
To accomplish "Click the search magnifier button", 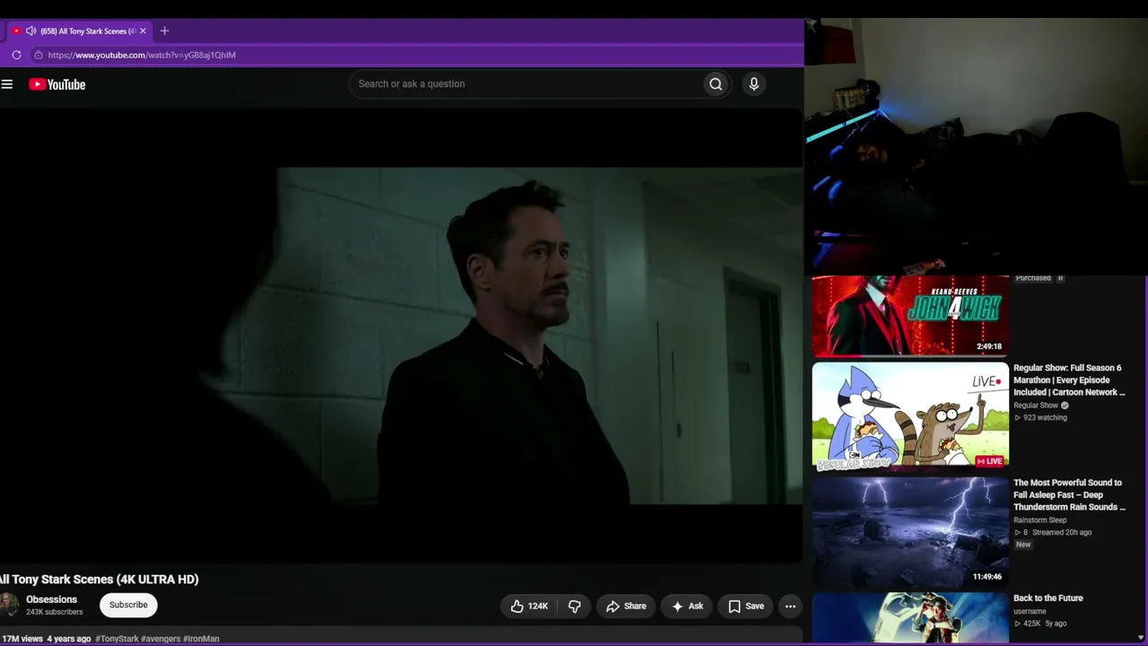I will [x=716, y=84].
